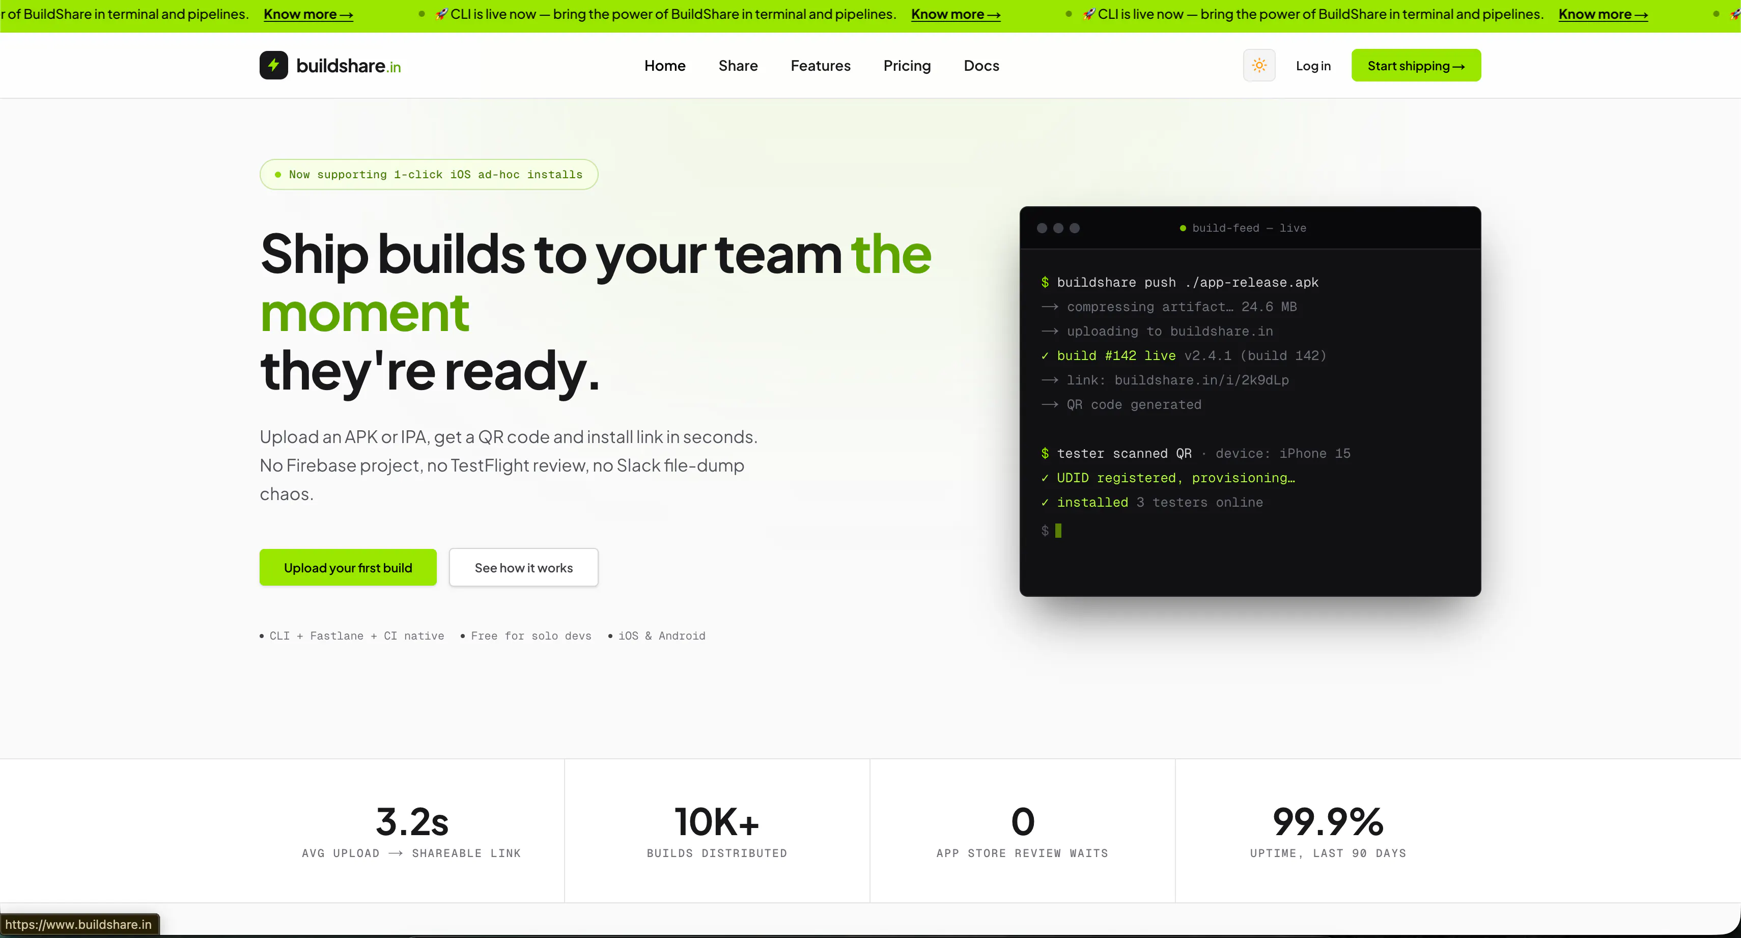Screen dimensions: 1741x938
Task: Click the first terminal window dot
Action: 1042,228
